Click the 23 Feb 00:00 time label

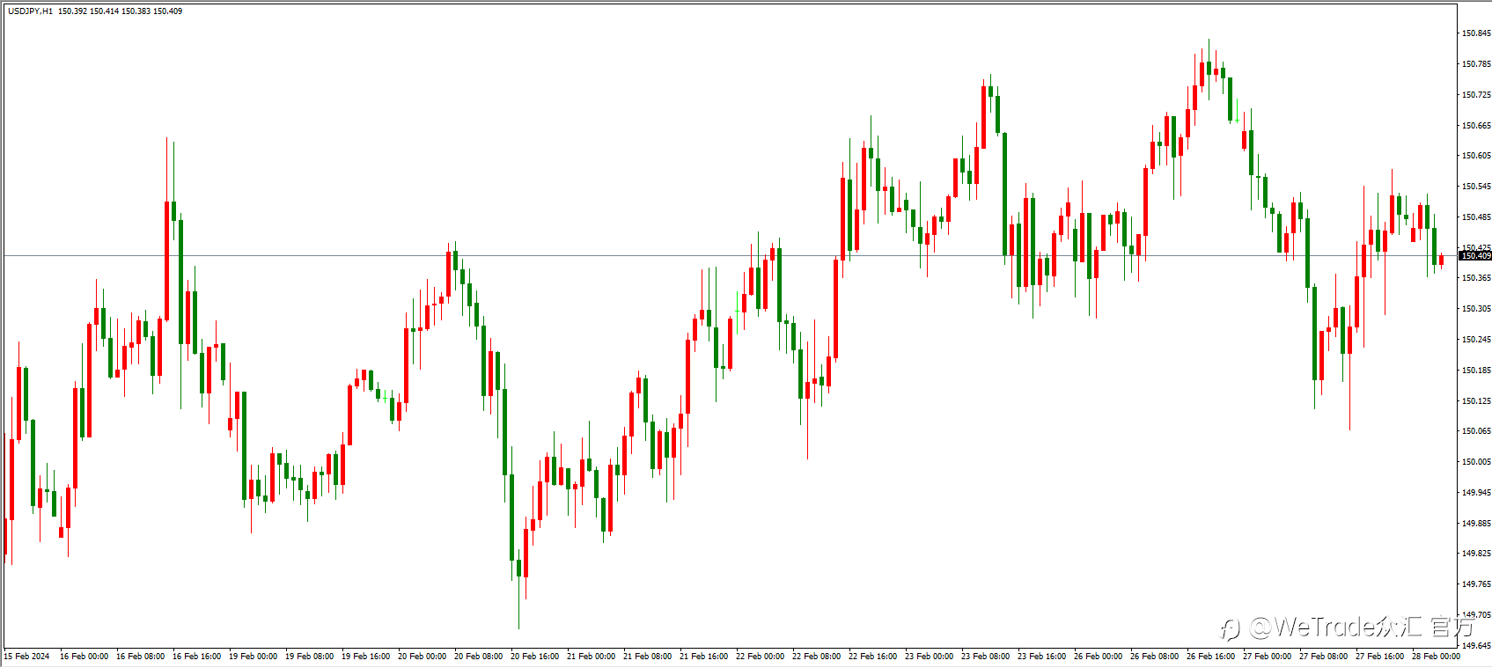(930, 657)
